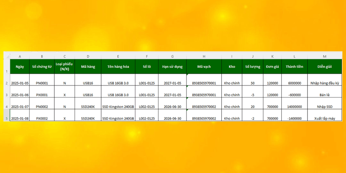Select quantity cell 20
Image resolution: width=346 pixels, height=173 pixels.
click(253, 103)
